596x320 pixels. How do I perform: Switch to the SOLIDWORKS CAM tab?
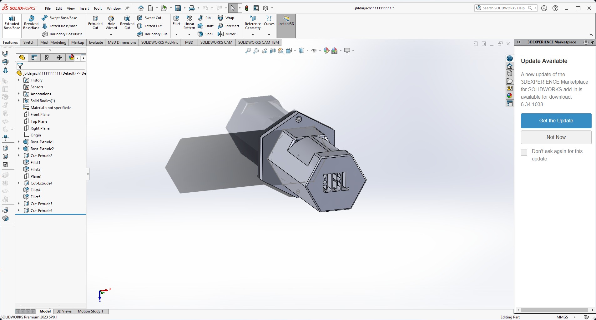coord(216,42)
